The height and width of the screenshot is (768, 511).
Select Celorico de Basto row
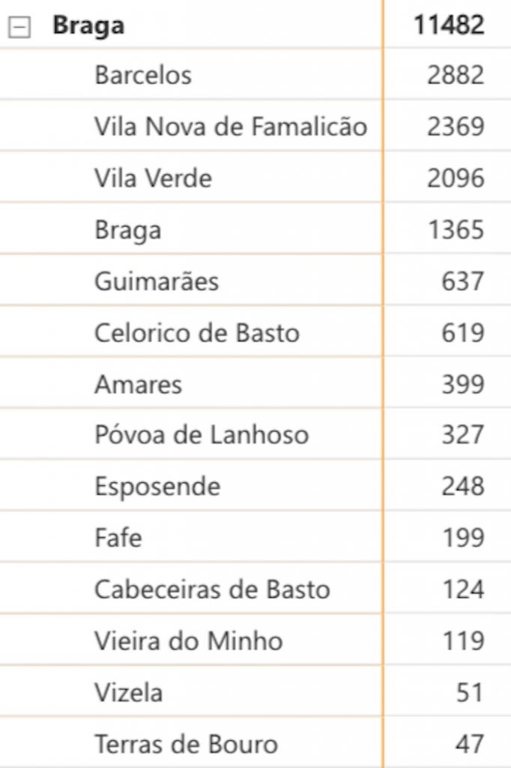coord(196,333)
